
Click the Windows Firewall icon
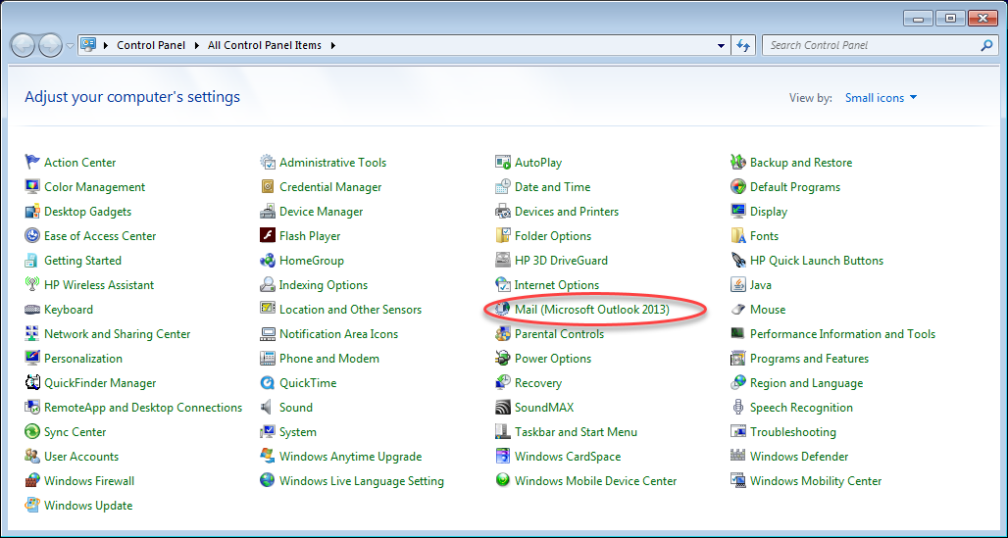click(32, 481)
